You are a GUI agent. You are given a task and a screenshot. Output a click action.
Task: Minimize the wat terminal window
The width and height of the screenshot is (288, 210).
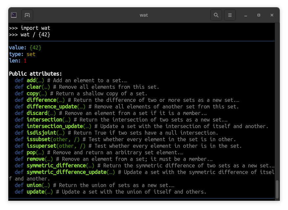[x=246, y=15]
